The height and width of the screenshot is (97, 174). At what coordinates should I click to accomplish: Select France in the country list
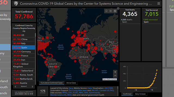tap(23, 56)
